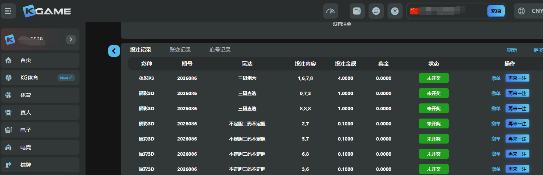This screenshot has height=175, width=543.
Task: Click the yen transfer icon in header
Action: click(395, 11)
